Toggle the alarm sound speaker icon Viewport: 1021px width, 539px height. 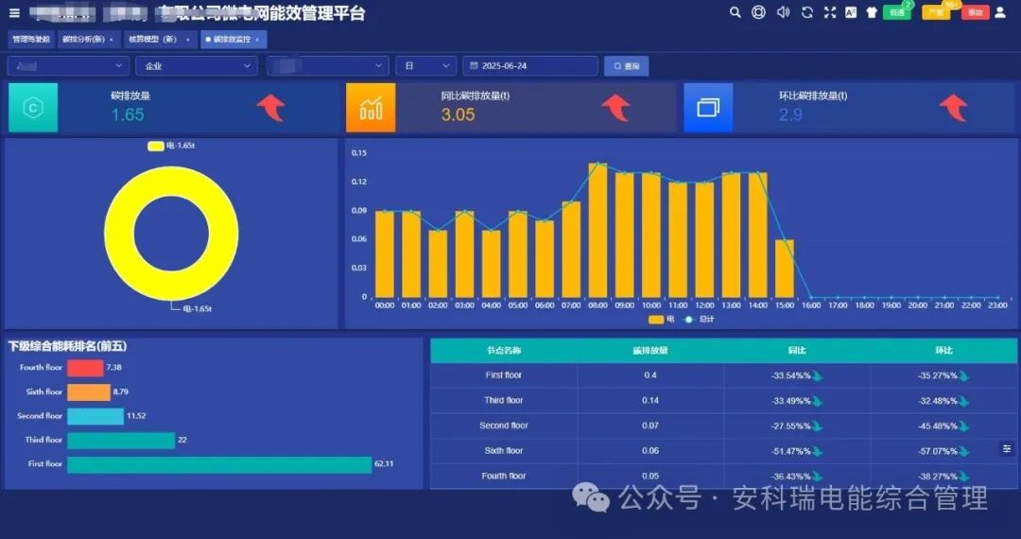(784, 12)
